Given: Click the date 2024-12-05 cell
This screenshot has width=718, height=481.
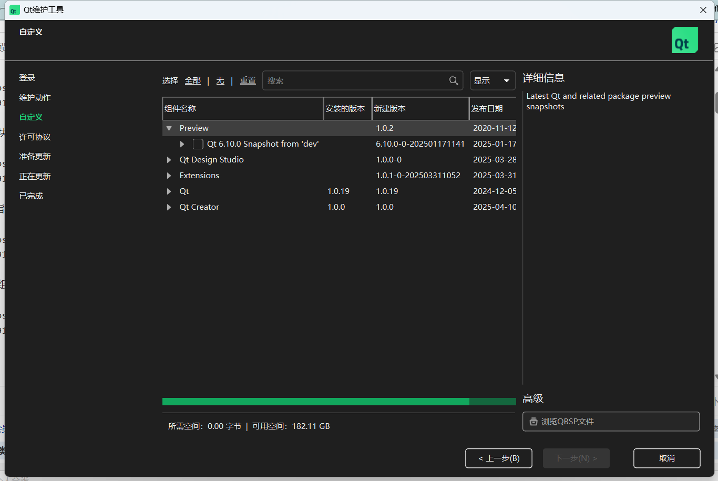Looking at the screenshot, I should 495,191.
